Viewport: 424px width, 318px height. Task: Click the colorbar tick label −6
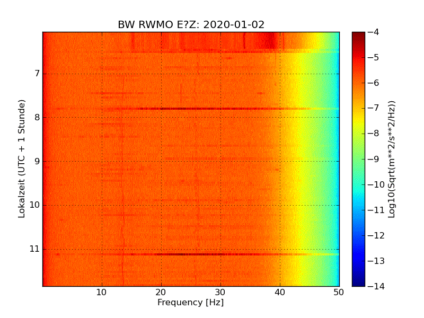(x=374, y=83)
